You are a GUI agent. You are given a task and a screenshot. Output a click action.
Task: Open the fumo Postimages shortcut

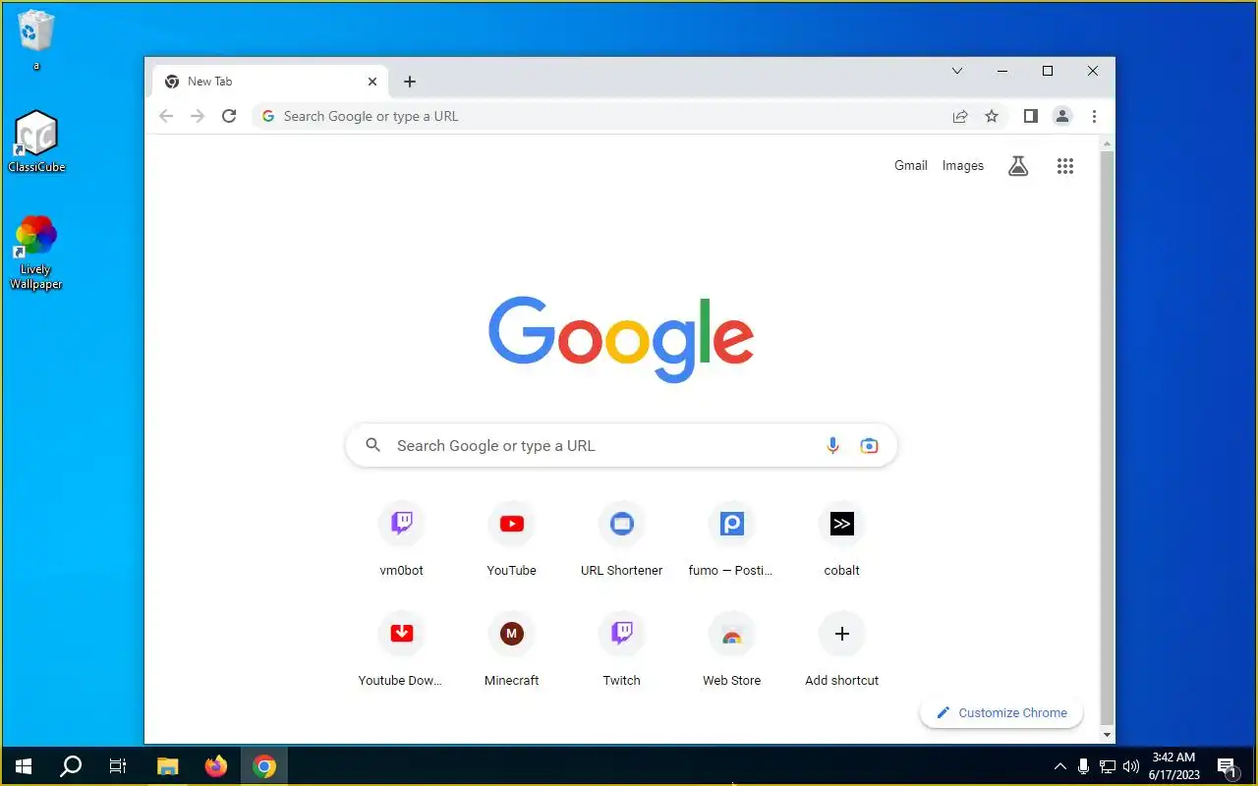click(731, 537)
